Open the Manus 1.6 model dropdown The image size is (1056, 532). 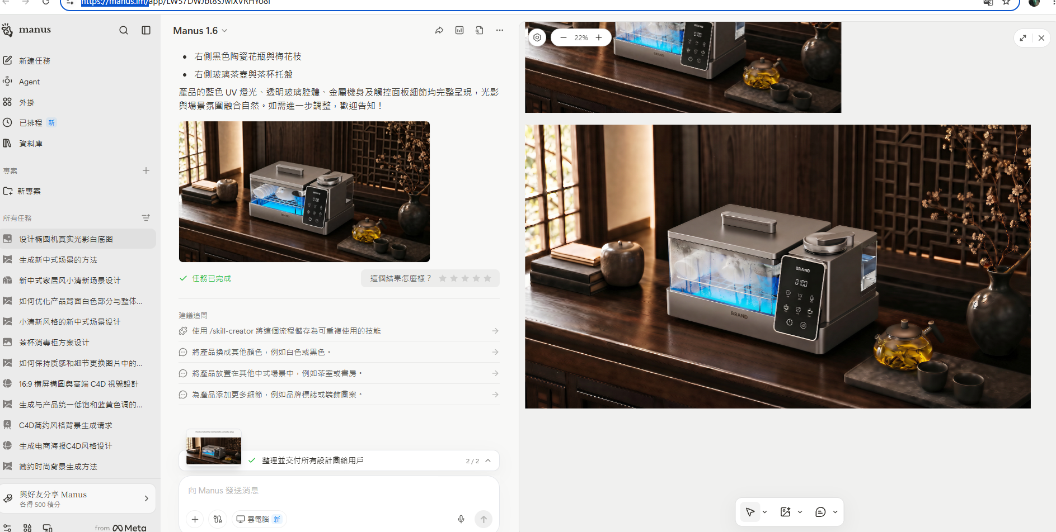click(200, 31)
